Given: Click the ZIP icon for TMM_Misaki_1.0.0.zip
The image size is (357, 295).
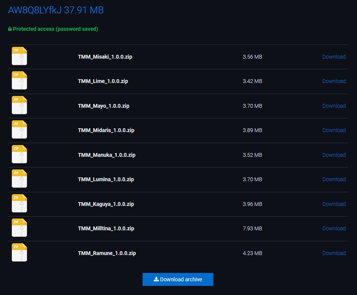Looking at the screenshot, I should [19, 56].
